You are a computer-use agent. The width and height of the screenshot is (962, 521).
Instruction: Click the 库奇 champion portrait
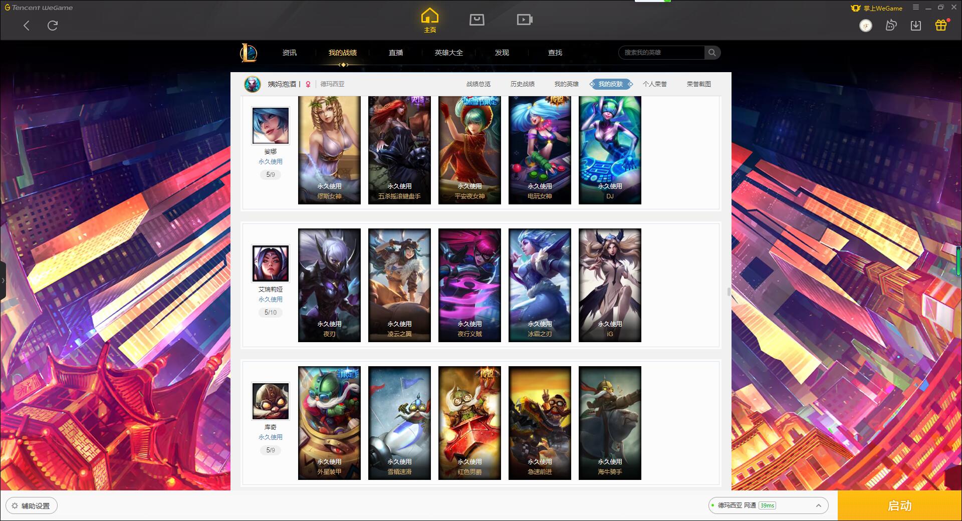[271, 401]
